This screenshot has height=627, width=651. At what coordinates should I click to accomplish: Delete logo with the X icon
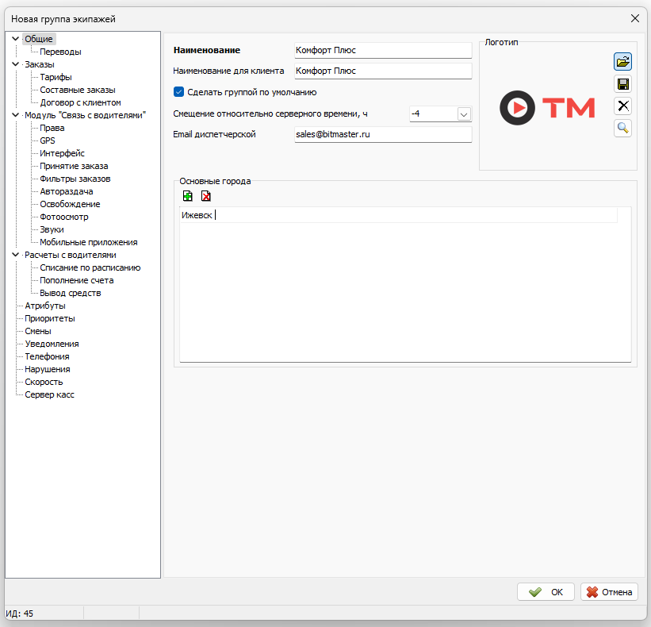click(x=622, y=106)
